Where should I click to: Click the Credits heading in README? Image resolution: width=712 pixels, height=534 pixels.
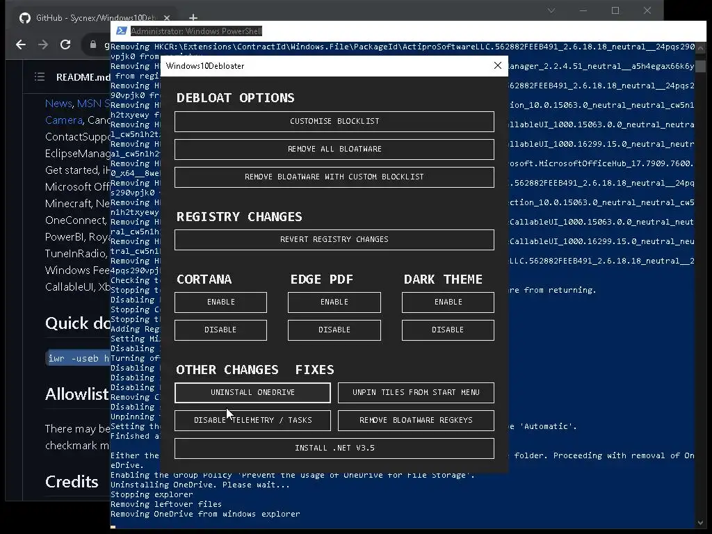72,482
